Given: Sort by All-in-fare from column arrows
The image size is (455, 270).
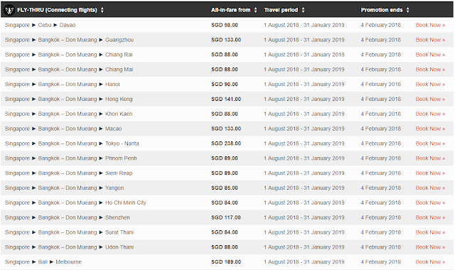Looking at the screenshot, I should tap(255, 10).
